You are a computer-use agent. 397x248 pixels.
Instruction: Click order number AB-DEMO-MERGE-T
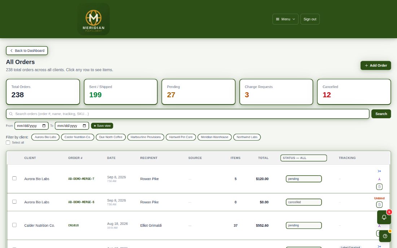[x=81, y=179]
